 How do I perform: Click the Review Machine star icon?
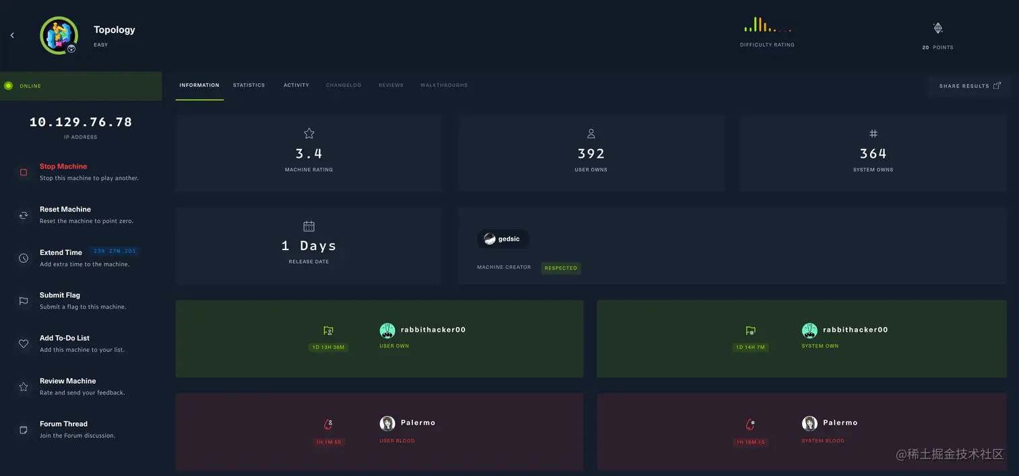pyautogui.click(x=23, y=386)
